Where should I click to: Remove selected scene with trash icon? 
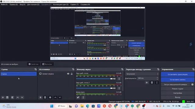[7, 97]
